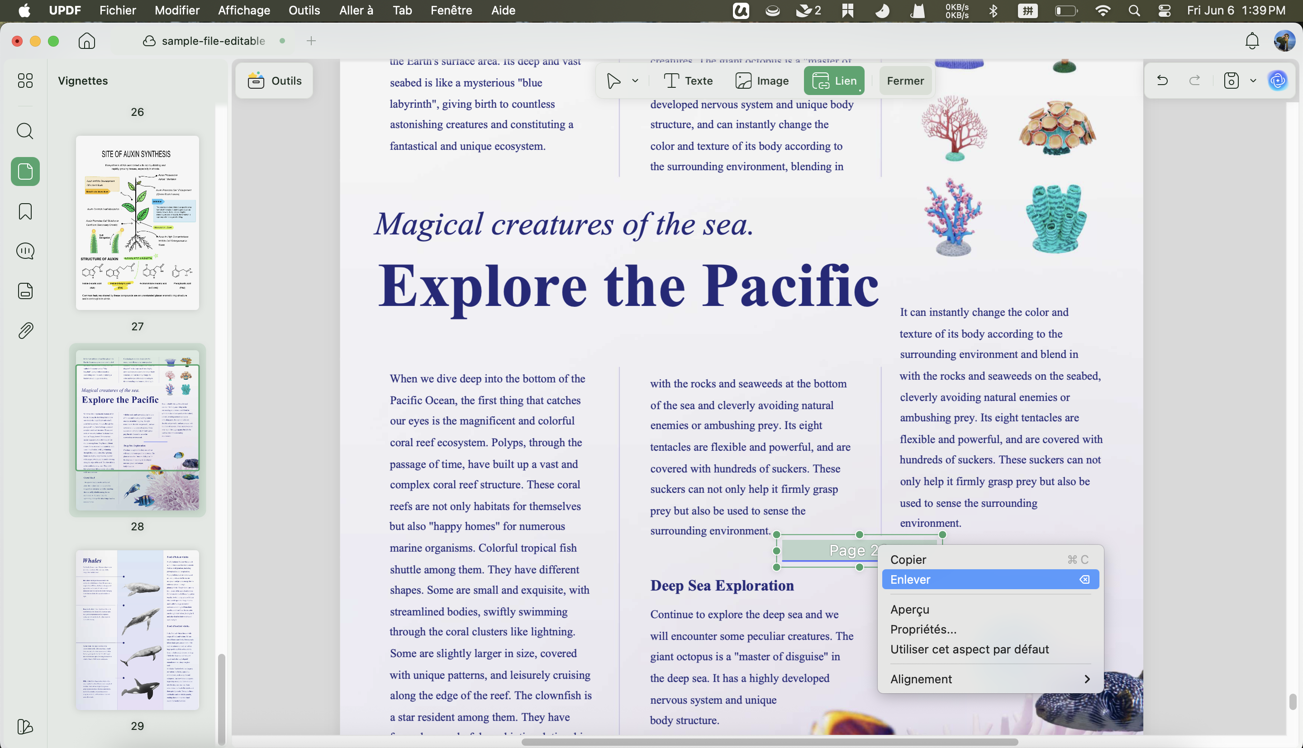This screenshot has width=1303, height=748.
Task: Open Propriétés... from the context menu
Action: [x=990, y=629]
